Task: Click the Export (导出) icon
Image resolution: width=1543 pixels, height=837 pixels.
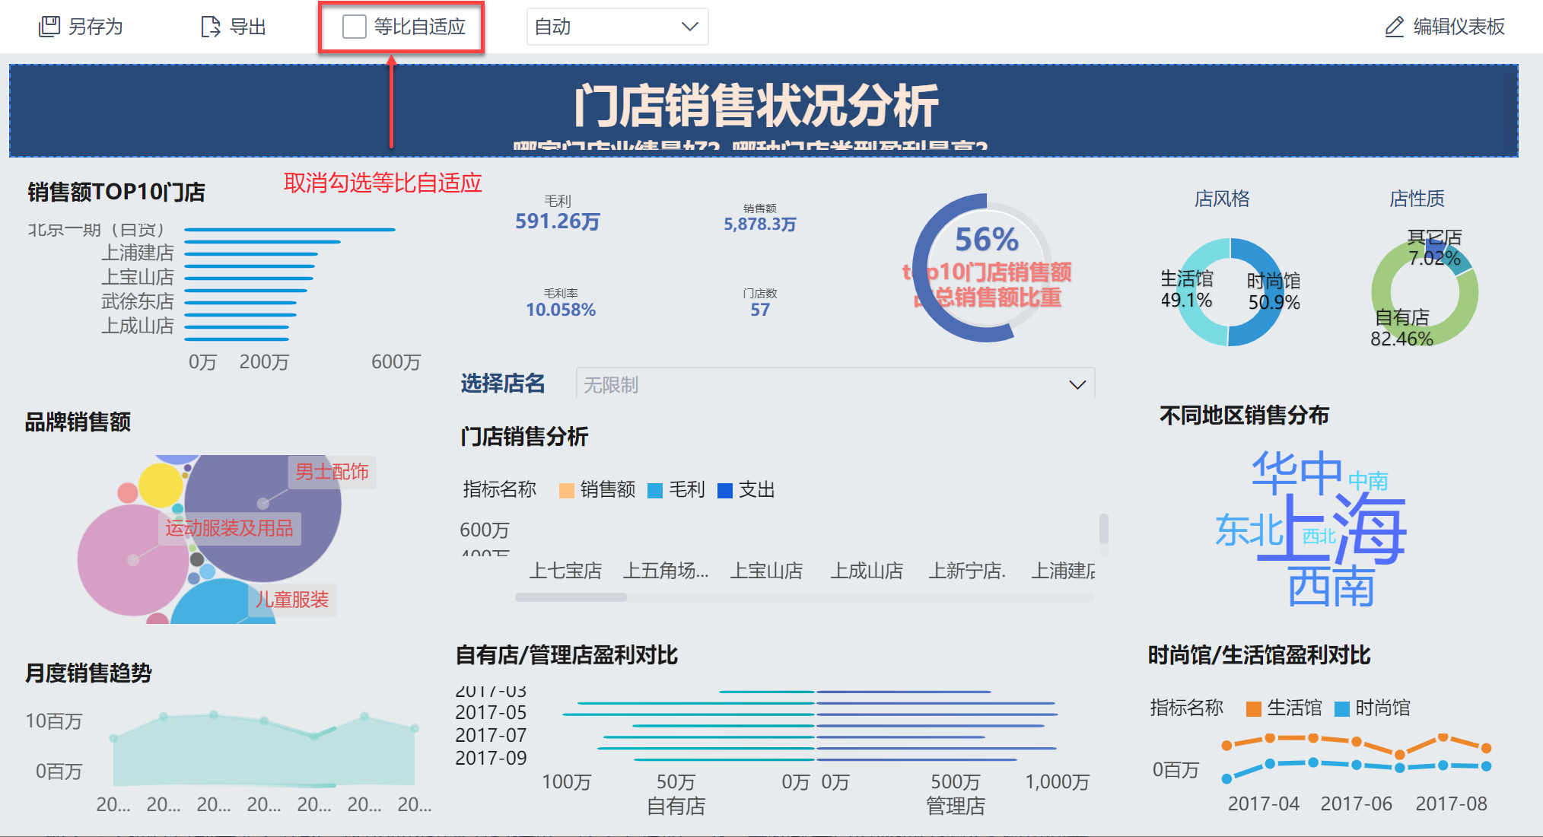Action: [210, 27]
